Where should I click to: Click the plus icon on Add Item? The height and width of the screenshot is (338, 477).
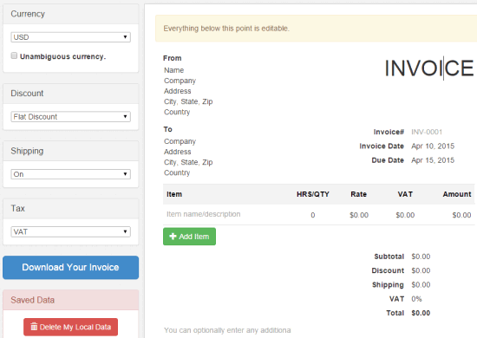[x=173, y=237]
